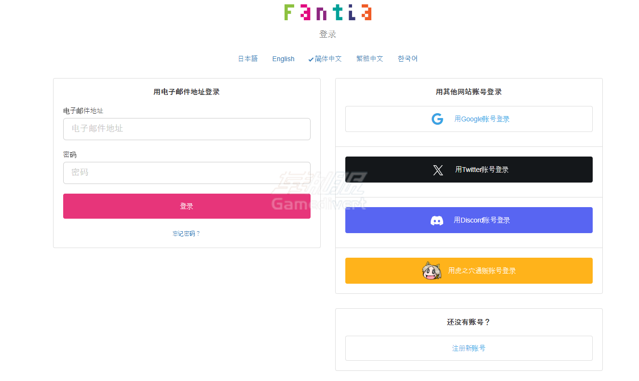Click the Google logo icon
The height and width of the screenshot is (381, 639).
(x=437, y=119)
